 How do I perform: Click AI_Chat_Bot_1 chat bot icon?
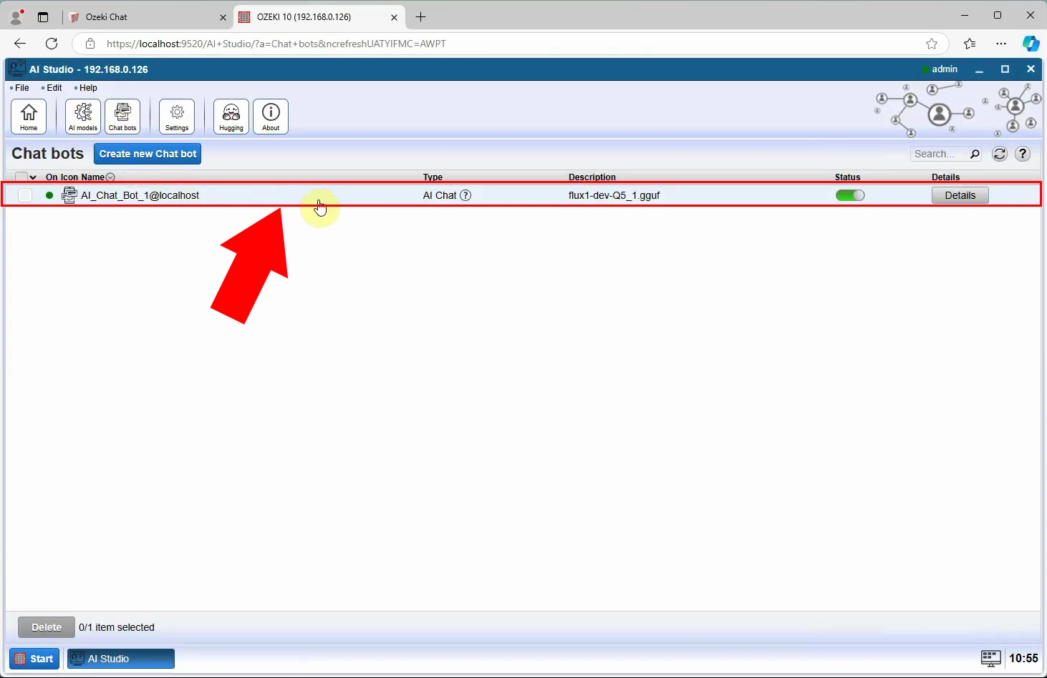(x=69, y=195)
